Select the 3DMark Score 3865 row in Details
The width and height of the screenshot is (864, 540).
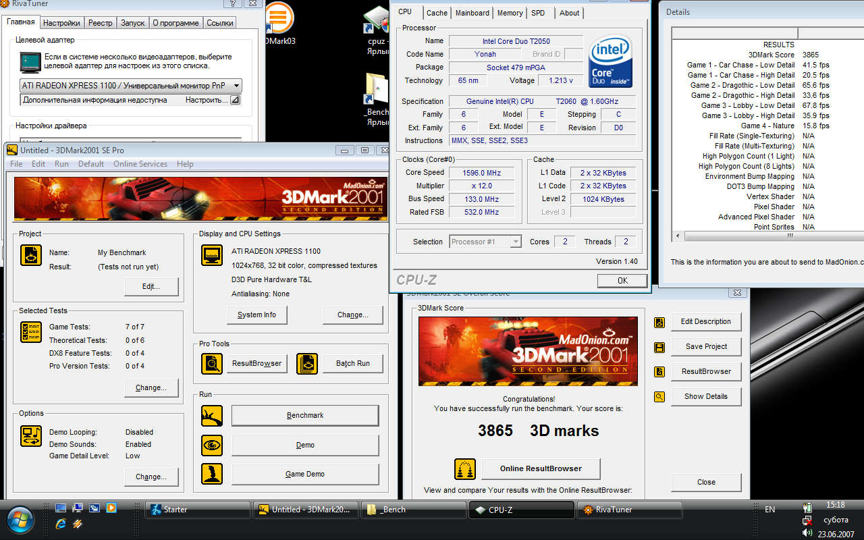767,55
